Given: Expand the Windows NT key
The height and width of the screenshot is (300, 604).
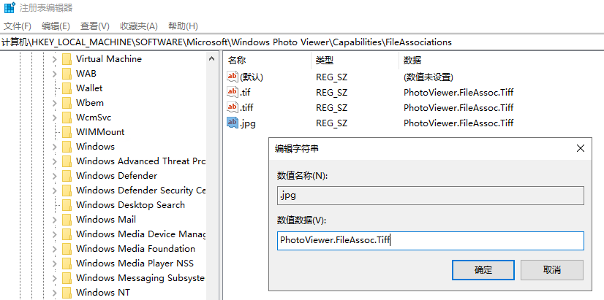Looking at the screenshot, I should [54, 293].
